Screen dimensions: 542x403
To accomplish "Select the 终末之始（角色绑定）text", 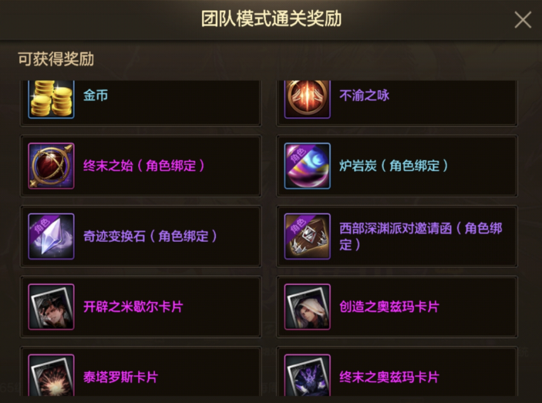I will pyautogui.click(x=144, y=166).
